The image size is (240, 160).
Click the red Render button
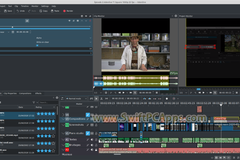click(x=68, y=11)
